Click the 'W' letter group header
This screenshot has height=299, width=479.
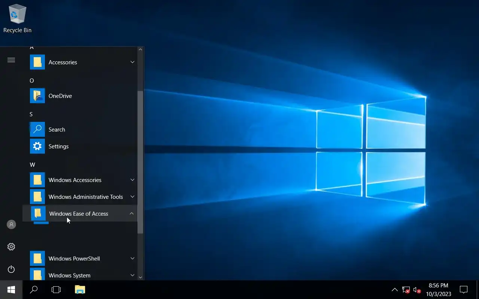click(x=33, y=165)
